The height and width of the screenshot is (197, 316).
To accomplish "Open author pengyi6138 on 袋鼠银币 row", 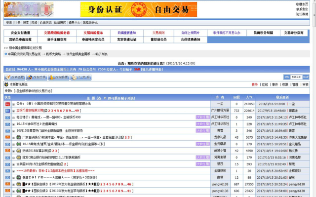I will [220, 184].
